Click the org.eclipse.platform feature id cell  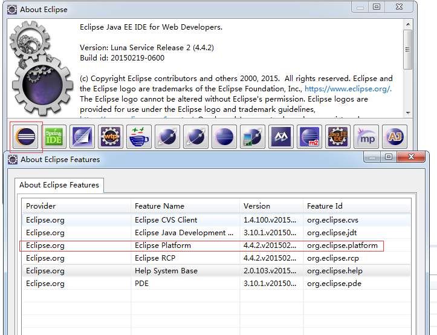pos(342,246)
